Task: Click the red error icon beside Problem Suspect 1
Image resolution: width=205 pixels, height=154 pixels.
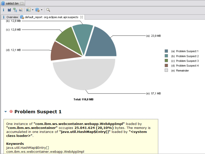Action: [11, 112]
